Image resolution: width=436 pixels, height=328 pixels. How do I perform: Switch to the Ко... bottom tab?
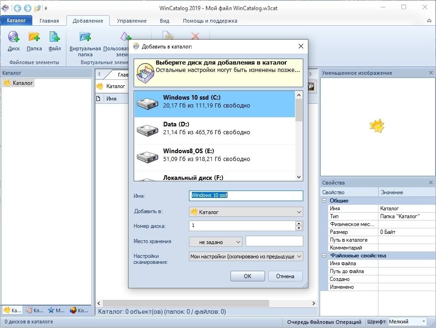[x=79, y=310]
